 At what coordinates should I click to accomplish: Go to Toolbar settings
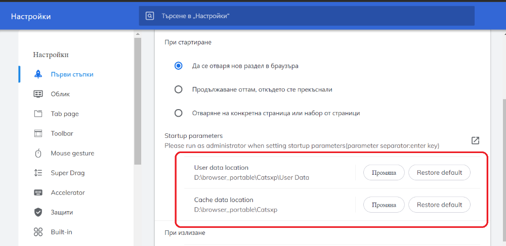[62, 133]
